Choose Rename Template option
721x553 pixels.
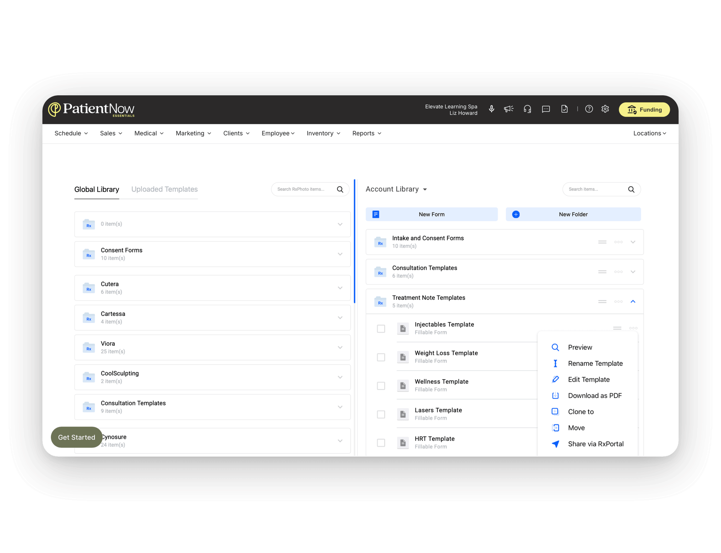pos(587,364)
